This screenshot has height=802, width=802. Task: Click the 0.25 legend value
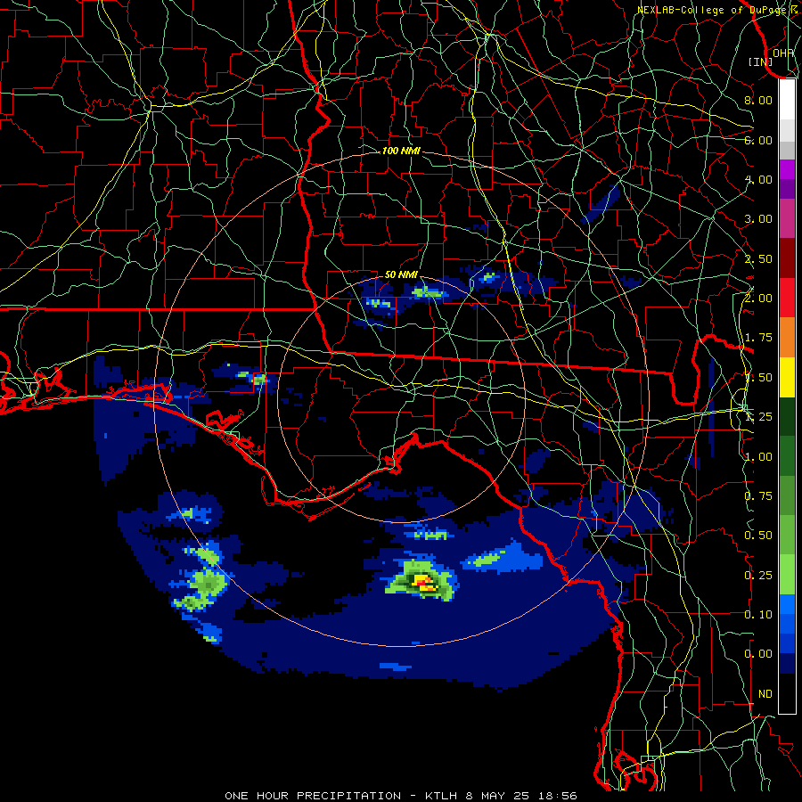[758, 576]
